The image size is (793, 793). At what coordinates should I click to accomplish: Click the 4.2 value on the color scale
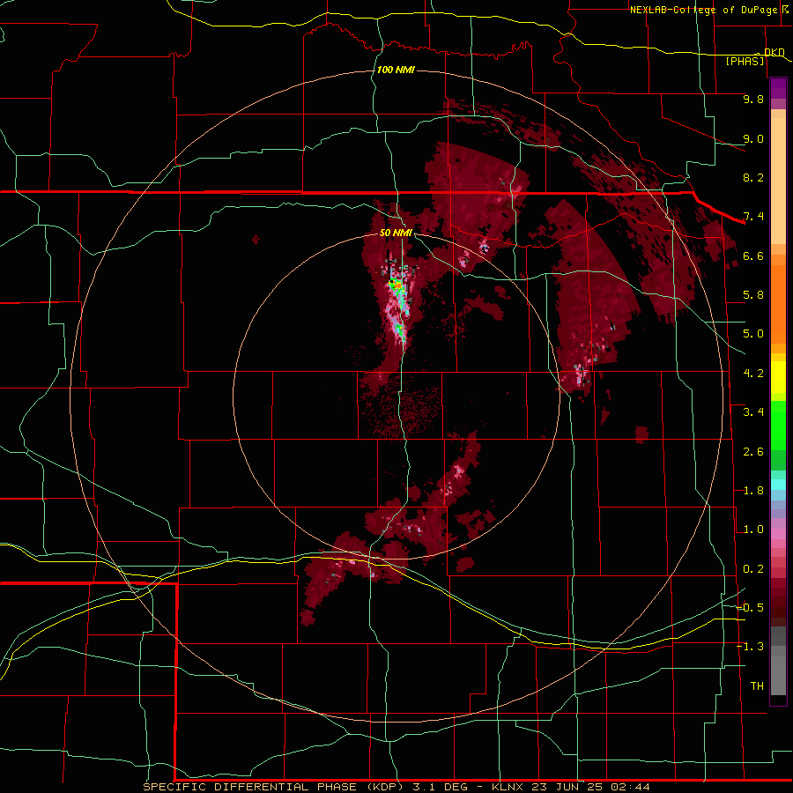[753, 374]
